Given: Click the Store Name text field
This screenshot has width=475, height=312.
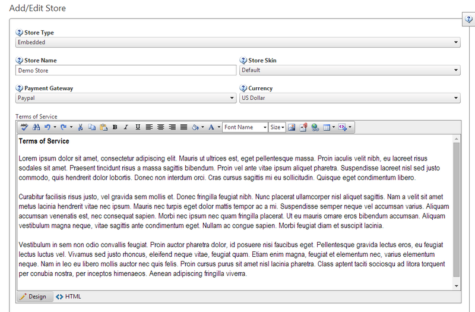Looking at the screenshot, I should 126,70.
